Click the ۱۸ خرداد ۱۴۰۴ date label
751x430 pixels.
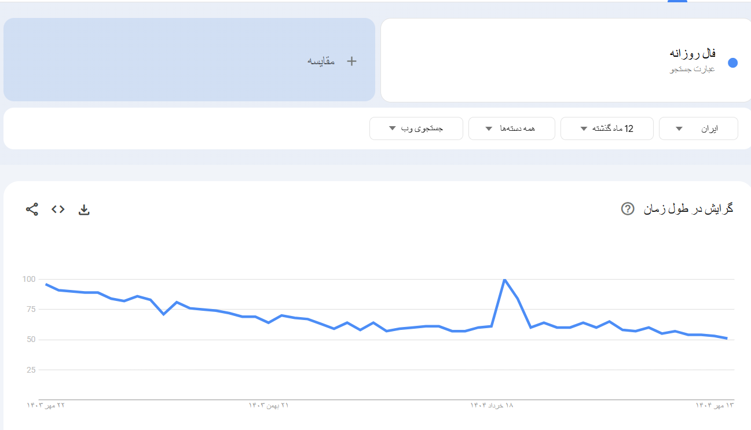pos(492,405)
